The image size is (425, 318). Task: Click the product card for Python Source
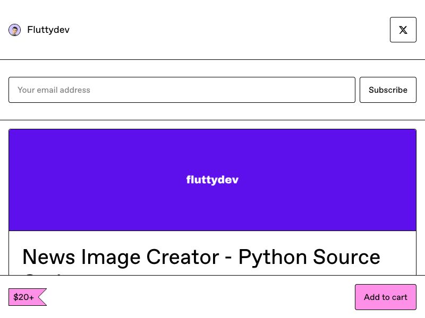point(212,212)
